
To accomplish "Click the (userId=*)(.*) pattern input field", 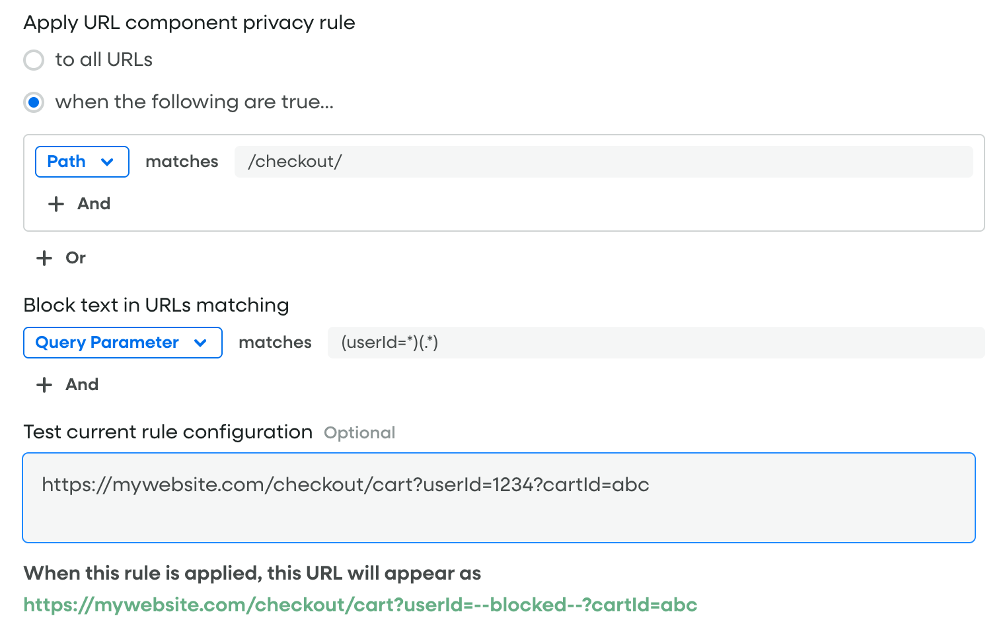I will coord(655,343).
